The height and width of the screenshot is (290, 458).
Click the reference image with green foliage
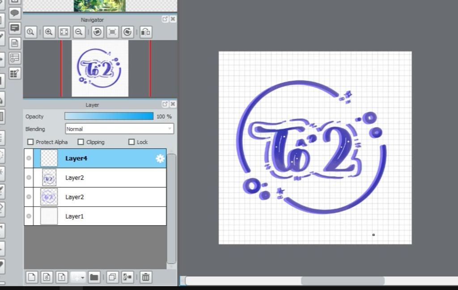(100, 6)
